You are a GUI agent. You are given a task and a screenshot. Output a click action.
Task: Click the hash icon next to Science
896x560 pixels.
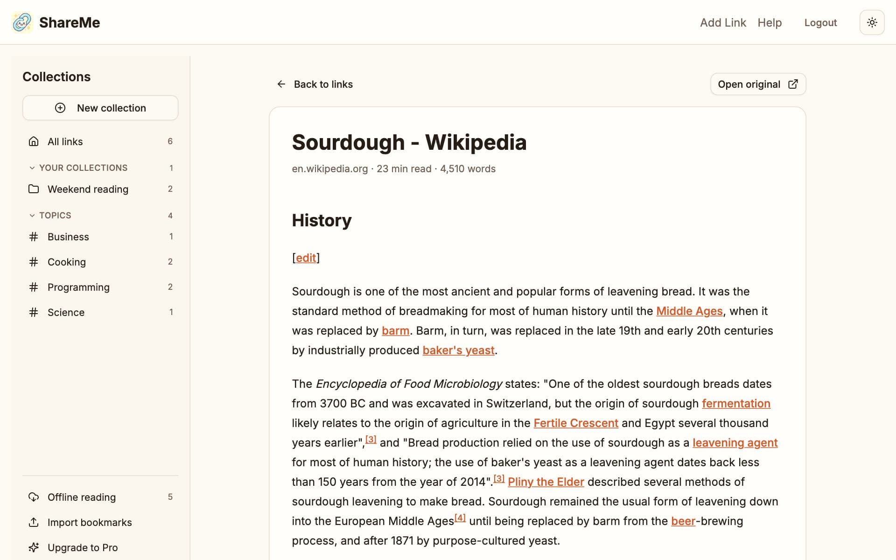point(34,312)
